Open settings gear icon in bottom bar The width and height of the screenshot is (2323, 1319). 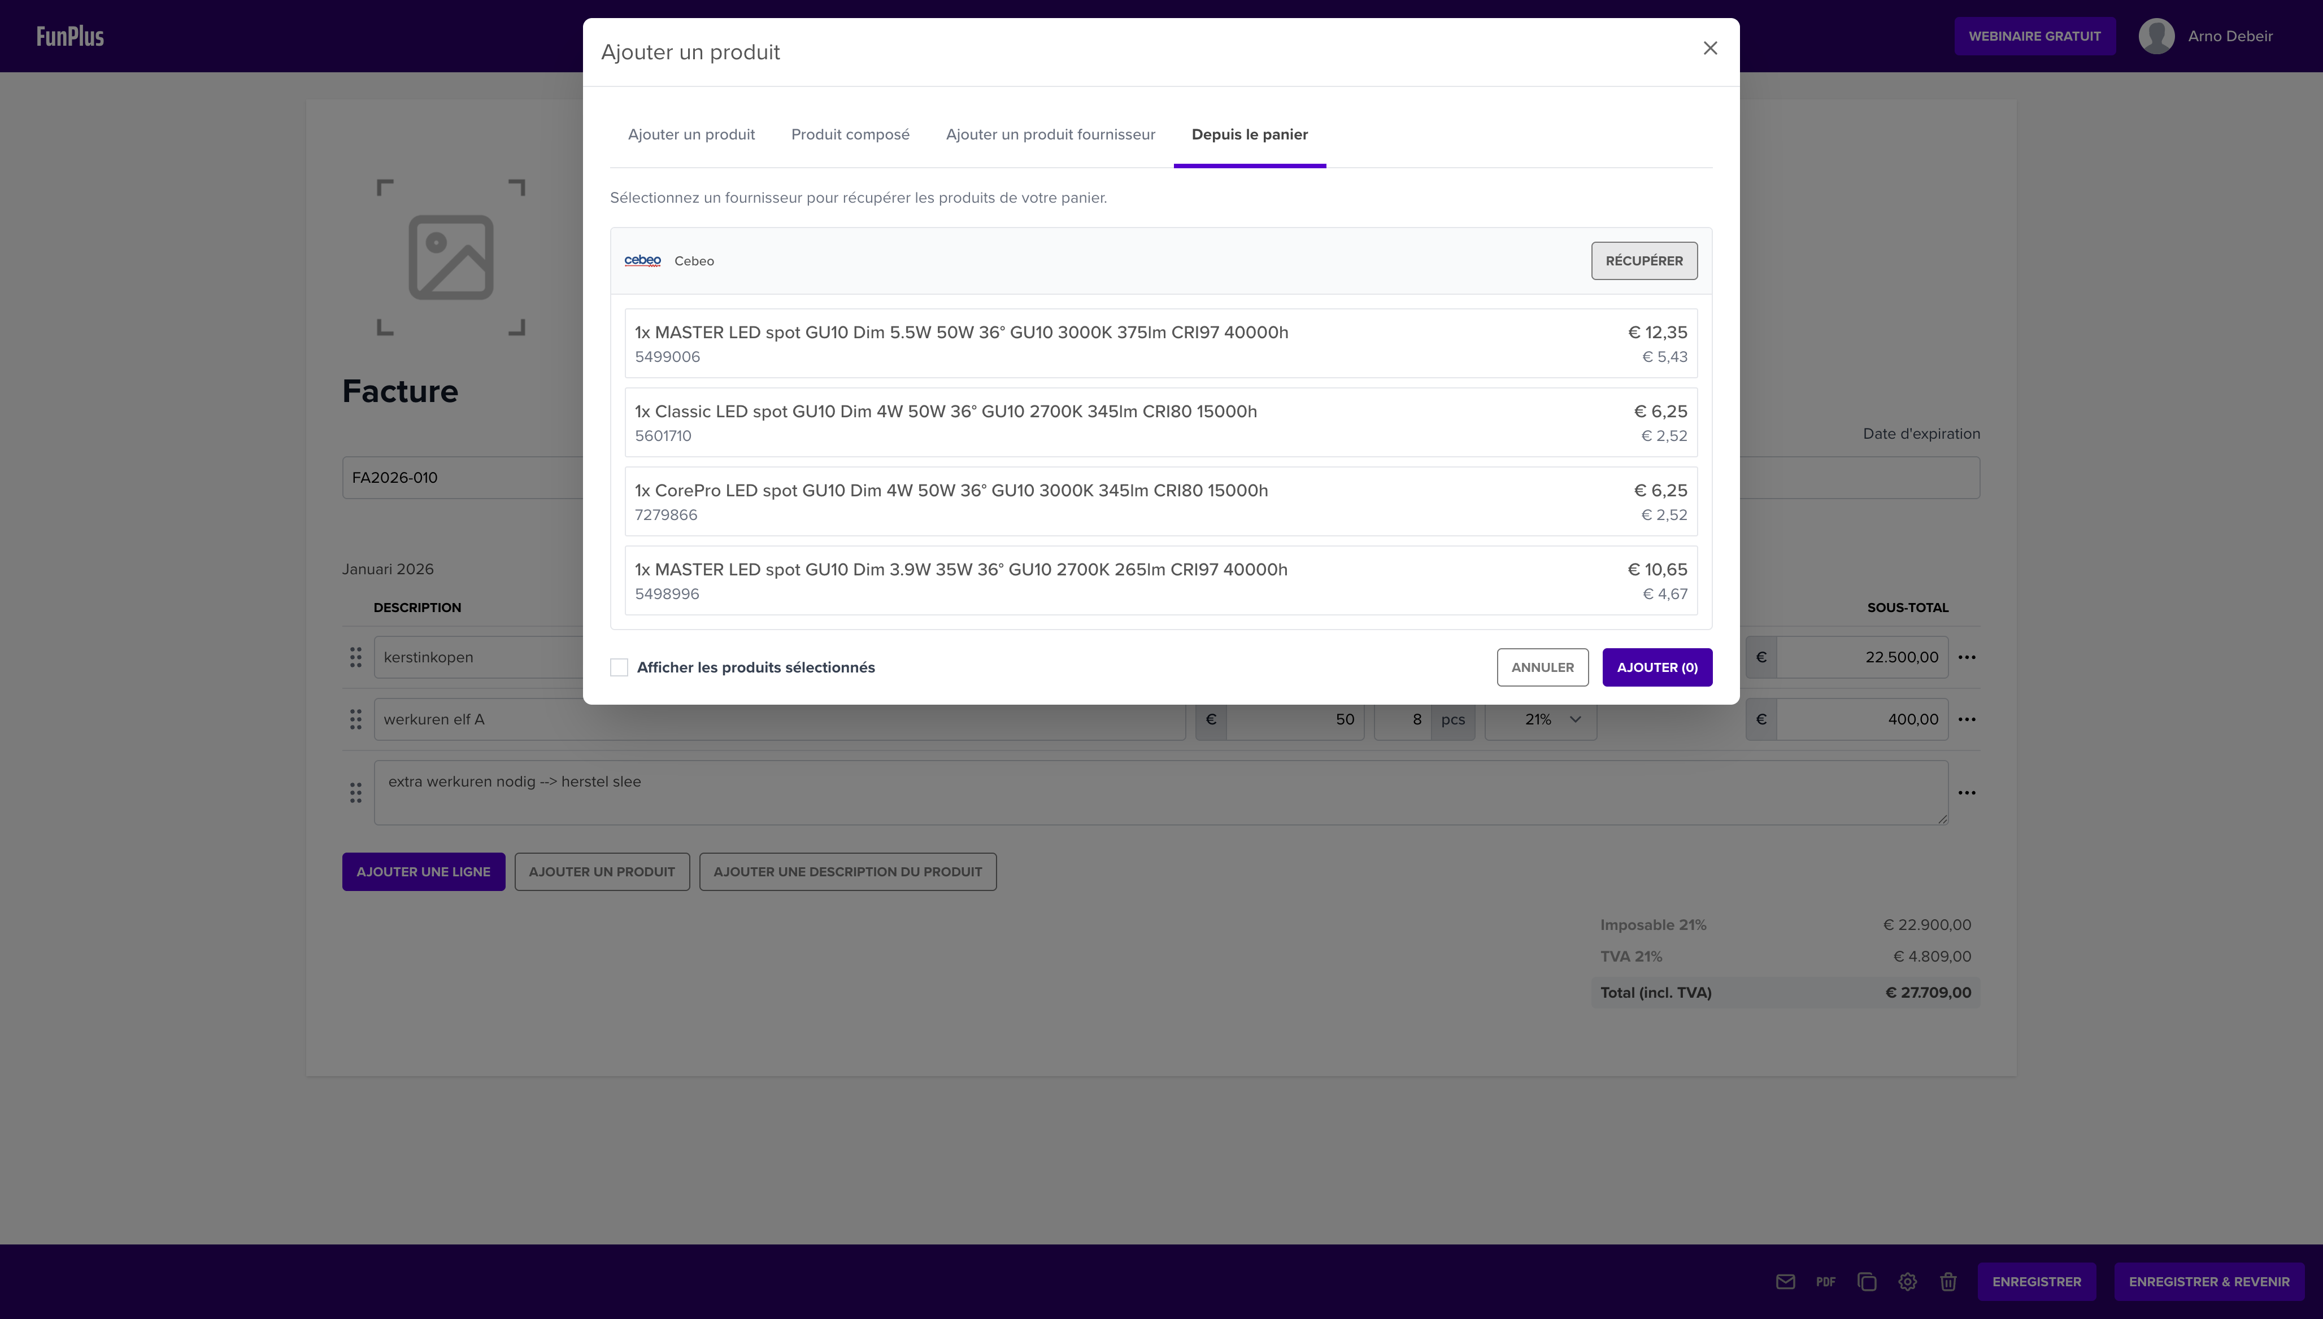(1907, 1281)
